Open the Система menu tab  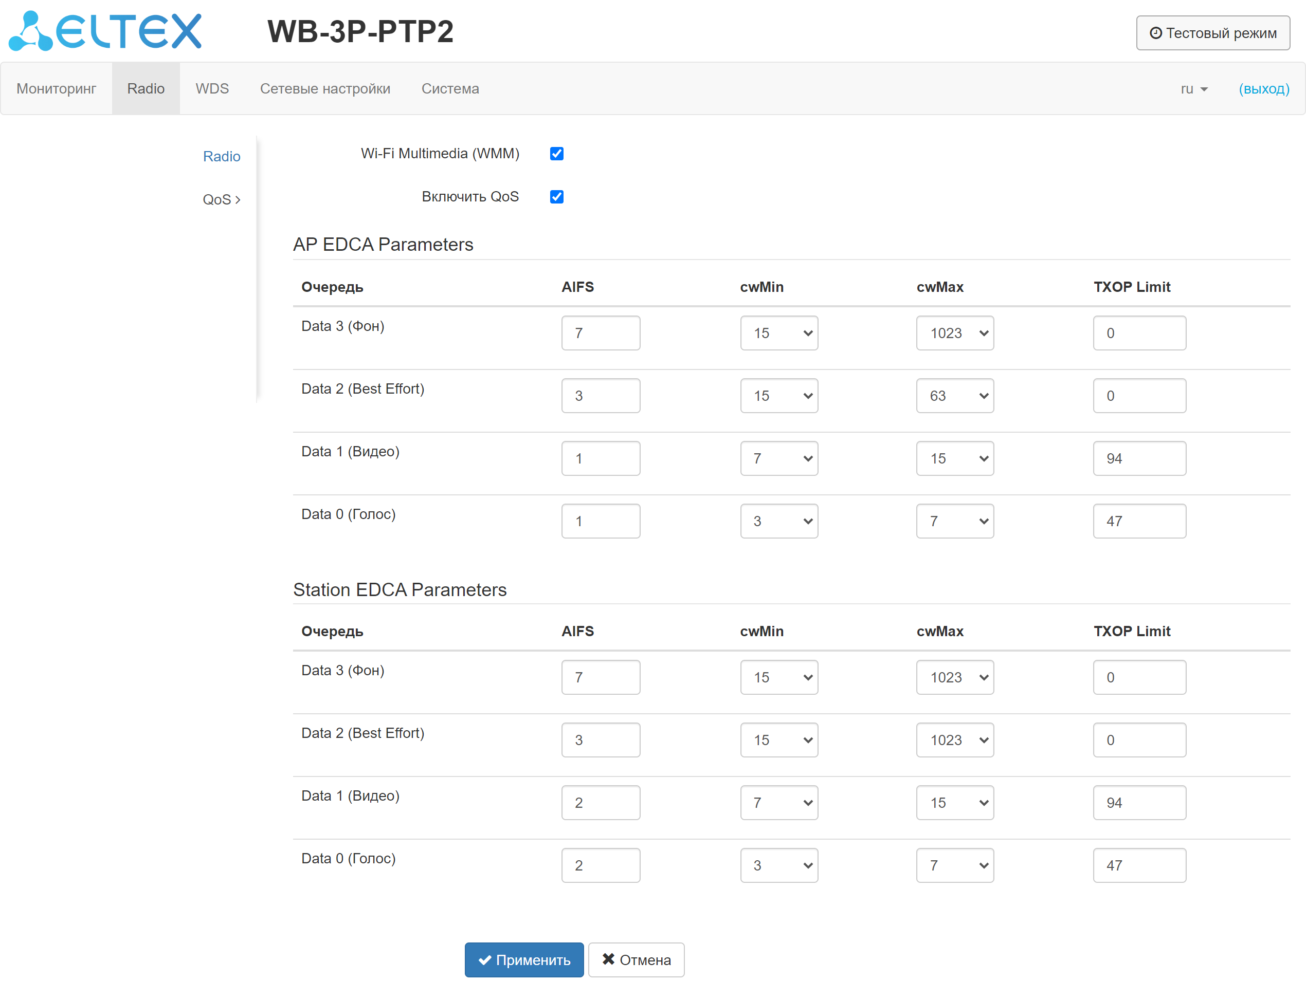(450, 88)
